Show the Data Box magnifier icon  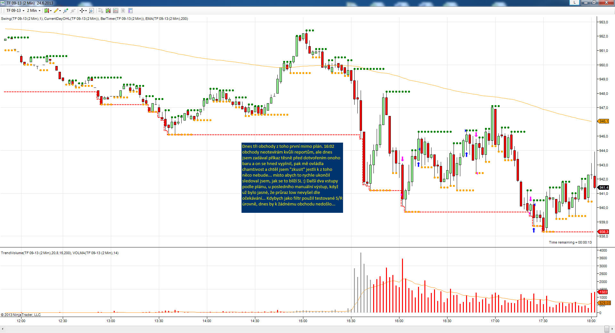pos(91,11)
